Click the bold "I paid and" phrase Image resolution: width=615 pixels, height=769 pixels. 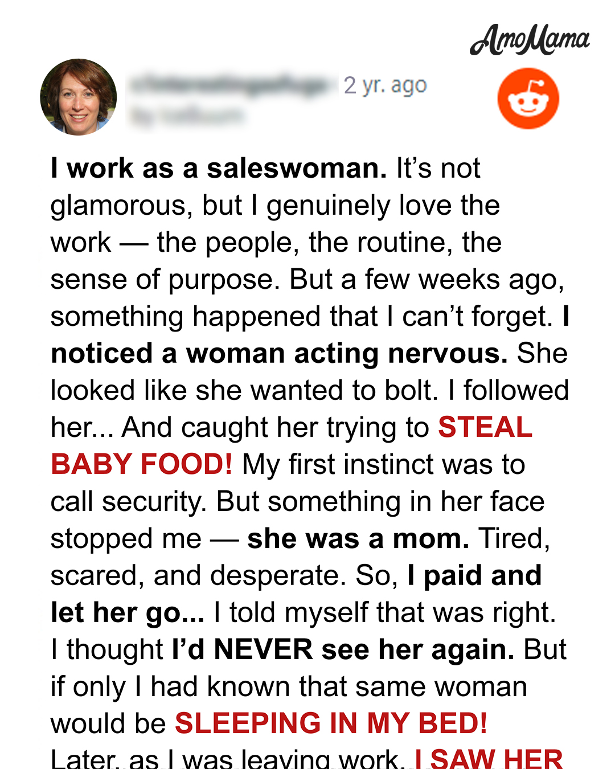(x=474, y=576)
